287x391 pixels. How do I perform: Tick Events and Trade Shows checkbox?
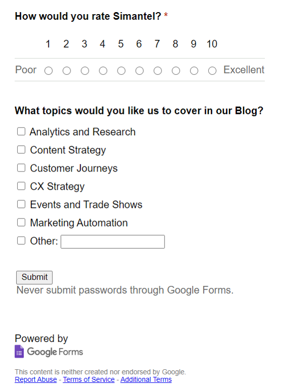[21, 204]
